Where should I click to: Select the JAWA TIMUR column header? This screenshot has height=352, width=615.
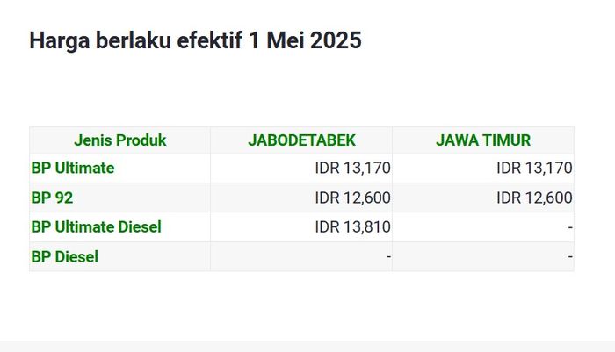coord(482,140)
